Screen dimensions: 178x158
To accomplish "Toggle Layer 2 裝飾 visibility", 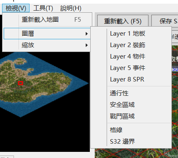I will click(131, 45).
